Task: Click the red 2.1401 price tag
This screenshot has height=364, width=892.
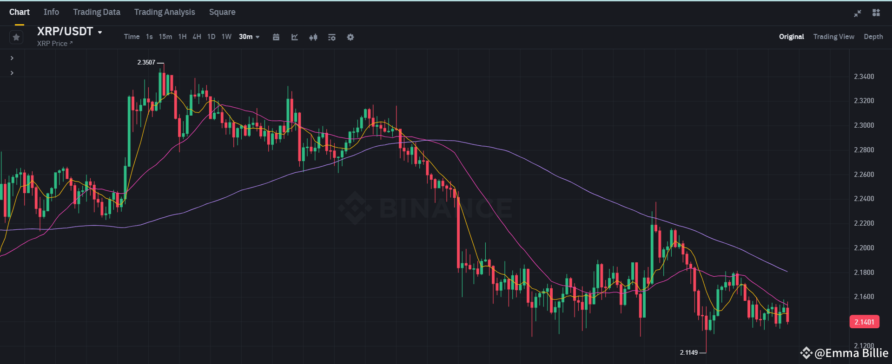Action: 864,321
